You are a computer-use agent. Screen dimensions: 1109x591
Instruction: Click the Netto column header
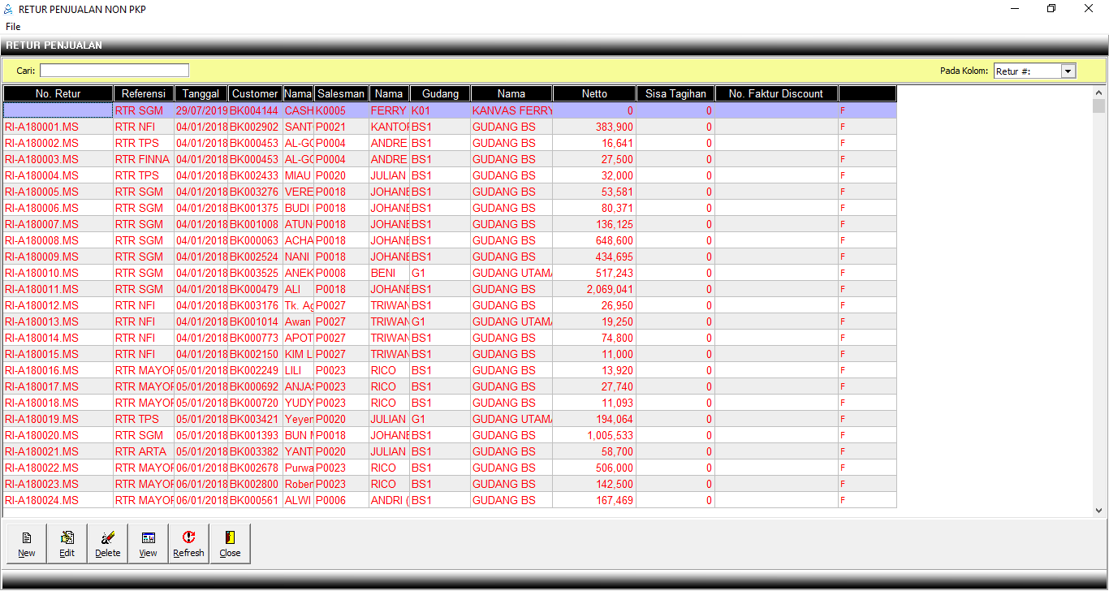pyautogui.click(x=594, y=94)
